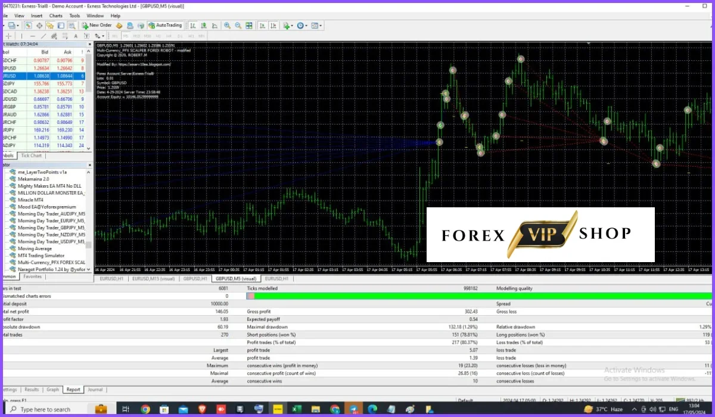This screenshot has height=417, width=715.
Task: Open the Data Window crosshair icon
Action: pos(39,26)
